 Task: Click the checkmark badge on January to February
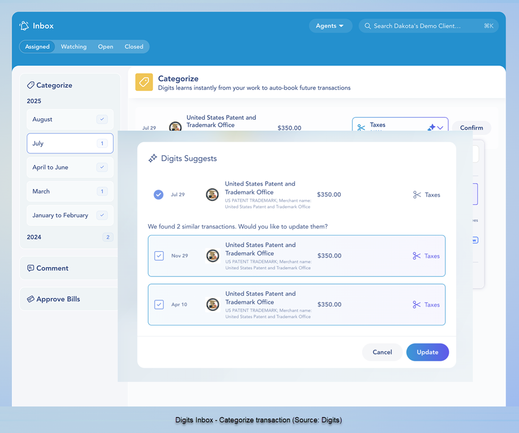click(x=102, y=215)
